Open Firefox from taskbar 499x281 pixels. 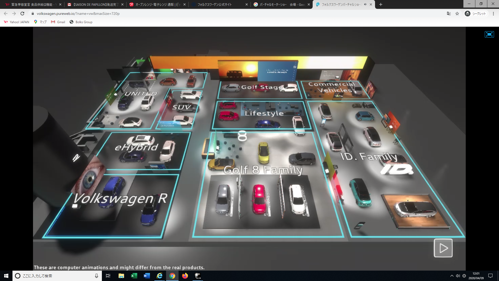point(185,276)
